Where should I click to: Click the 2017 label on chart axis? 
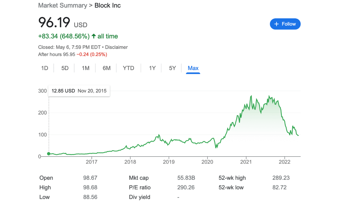[x=91, y=162]
